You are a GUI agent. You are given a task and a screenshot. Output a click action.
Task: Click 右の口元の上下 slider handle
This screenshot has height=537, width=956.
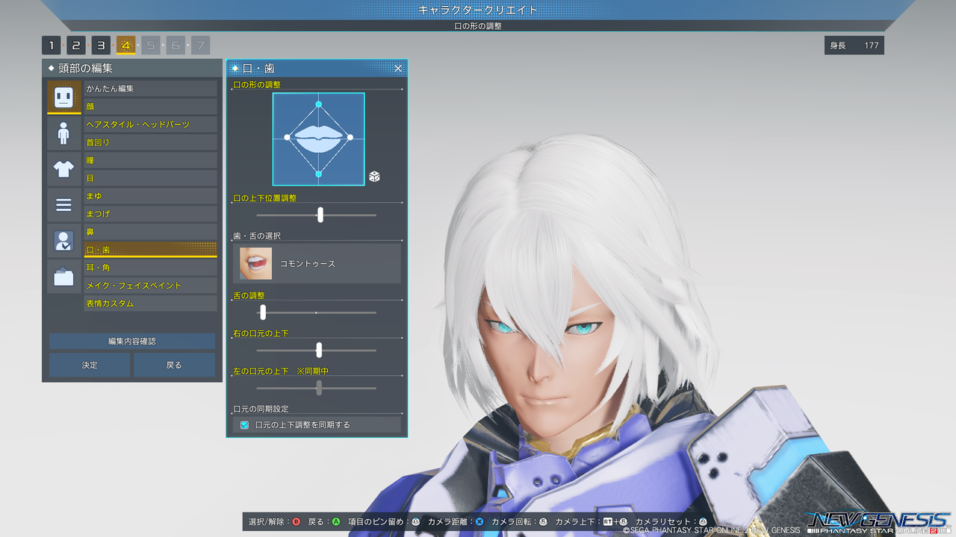[x=319, y=350]
